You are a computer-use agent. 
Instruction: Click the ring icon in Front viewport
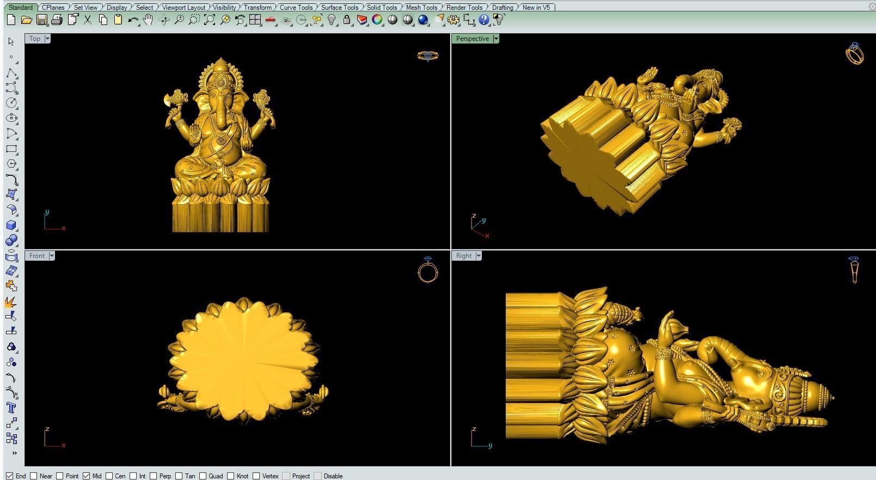[428, 270]
